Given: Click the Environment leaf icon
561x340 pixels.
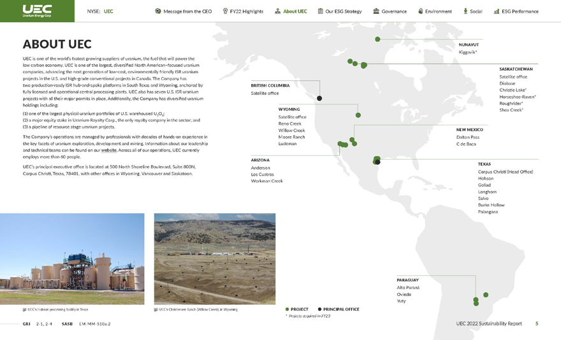Looking at the screenshot, I should pos(420,11).
